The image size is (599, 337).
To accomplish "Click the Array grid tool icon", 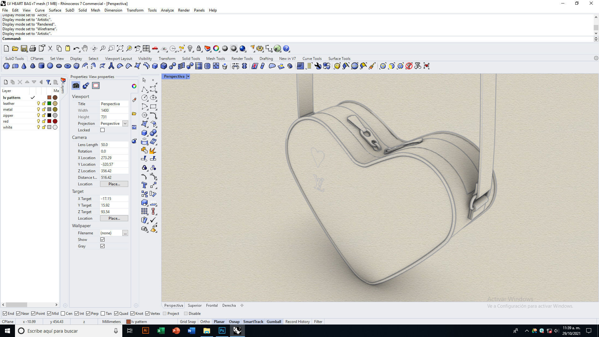I will tap(144, 211).
